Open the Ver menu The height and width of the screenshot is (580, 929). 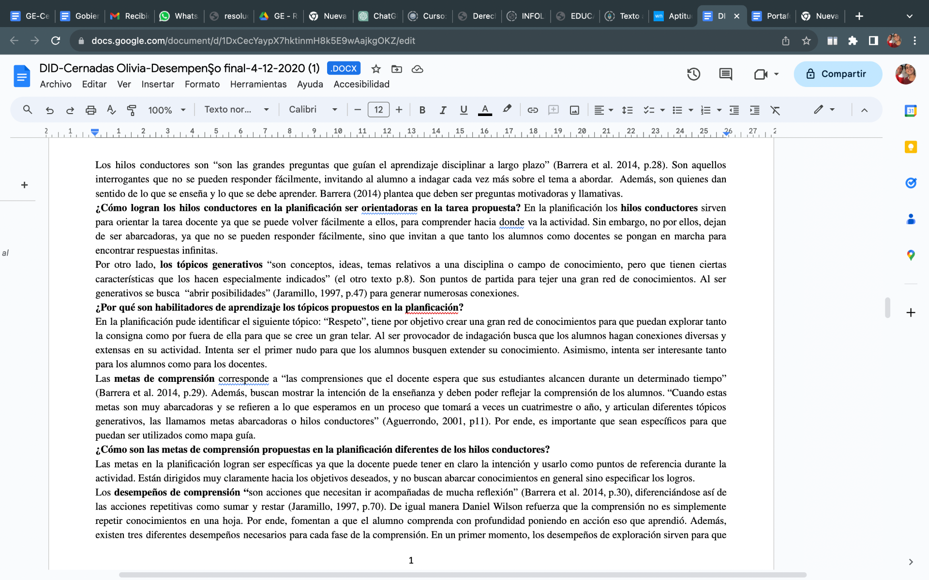click(x=124, y=84)
